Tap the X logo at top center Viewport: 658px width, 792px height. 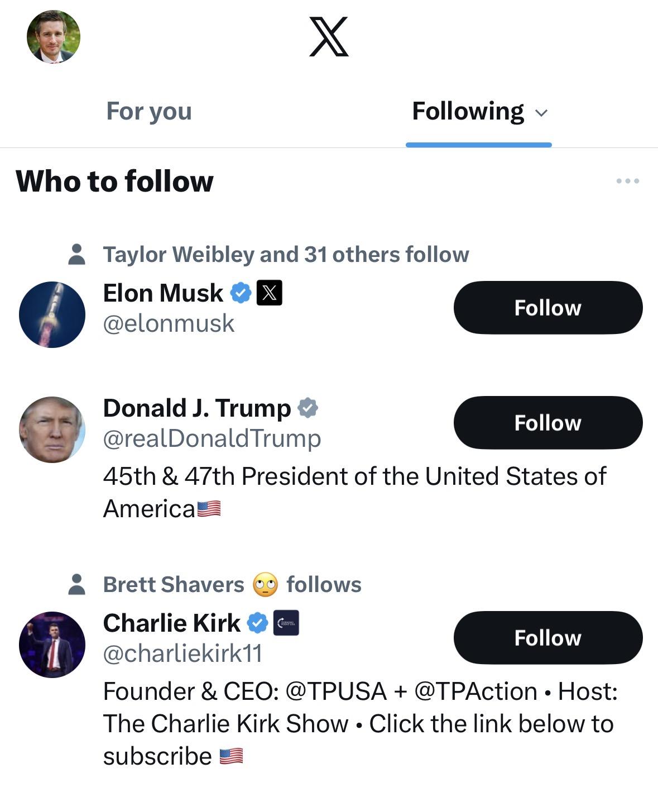tap(329, 37)
